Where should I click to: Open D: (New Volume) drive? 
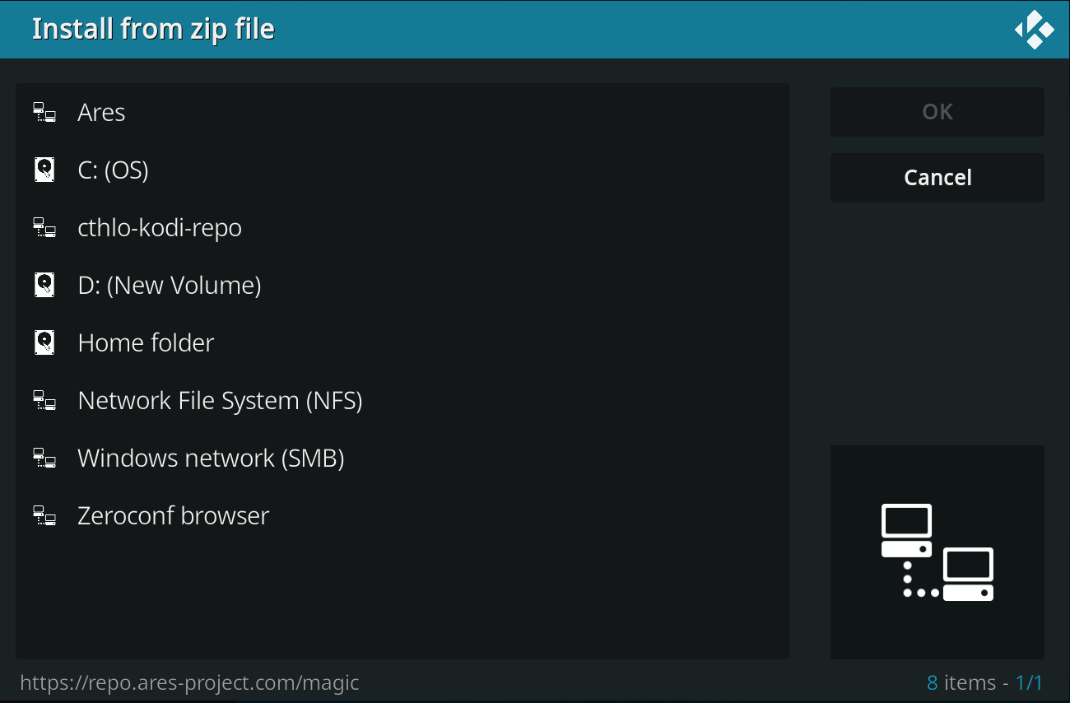pyautogui.click(x=402, y=285)
